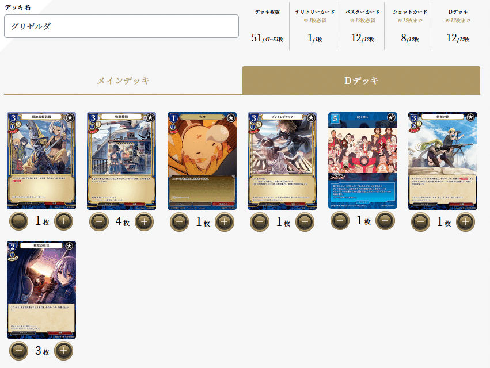Add another 続く日々 card

(x=385, y=220)
